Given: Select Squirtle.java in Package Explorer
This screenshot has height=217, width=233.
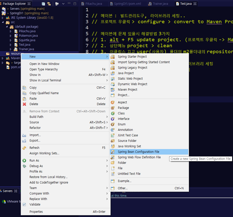Looking at the screenshot, I should [27, 40].
